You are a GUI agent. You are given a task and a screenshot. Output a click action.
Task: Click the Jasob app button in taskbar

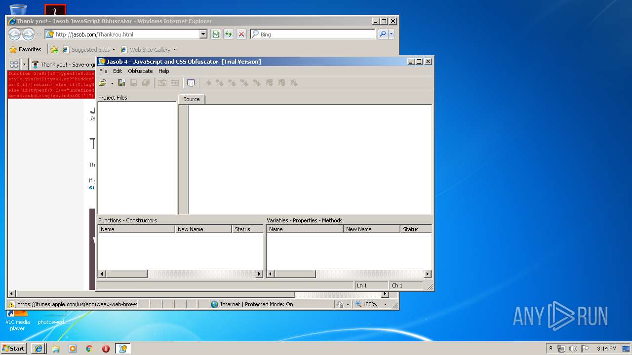click(x=123, y=348)
